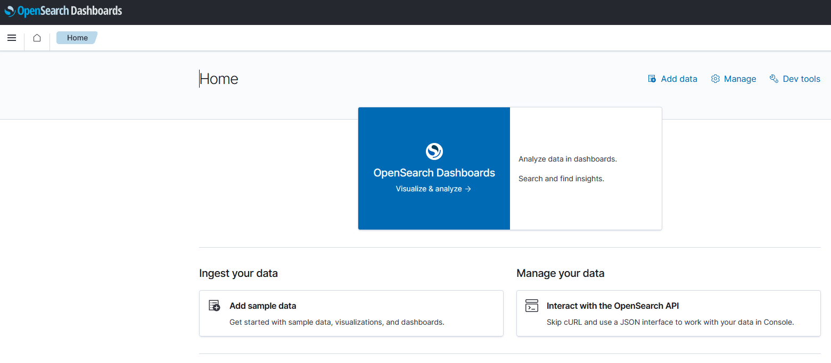This screenshot has width=831, height=363.
Task: Click "Analyze data in dashboards." text
Action: click(567, 159)
